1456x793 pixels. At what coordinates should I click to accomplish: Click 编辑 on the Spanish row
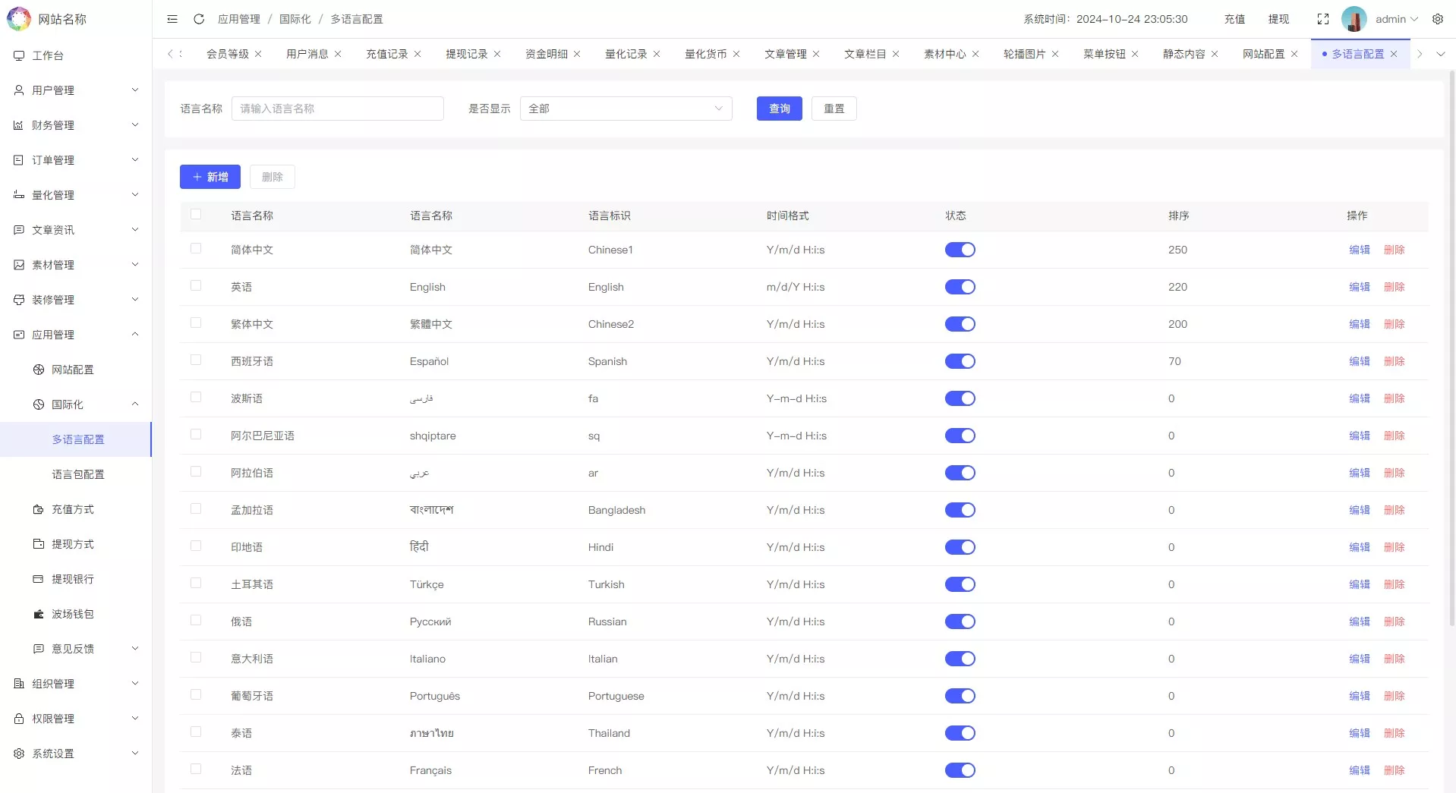pyautogui.click(x=1359, y=361)
